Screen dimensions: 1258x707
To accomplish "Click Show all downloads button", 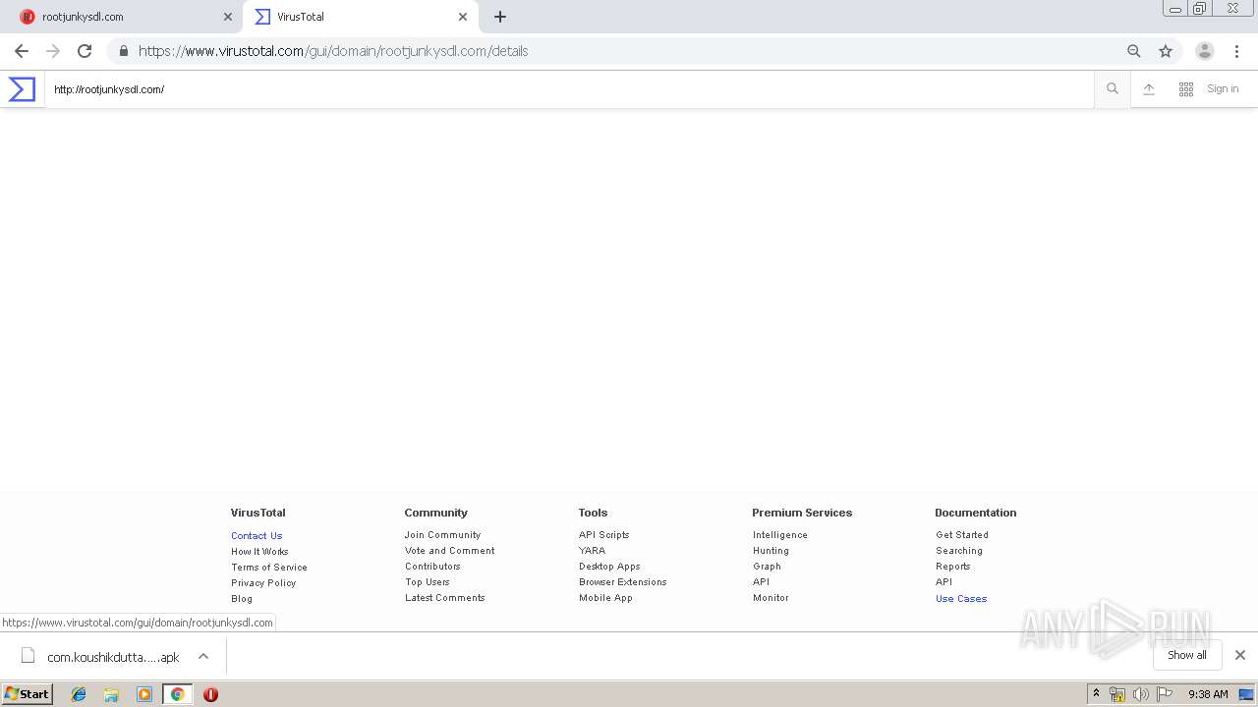I will [x=1187, y=655].
